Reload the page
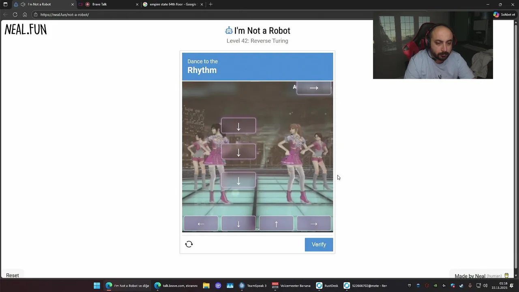 [x=15, y=15]
